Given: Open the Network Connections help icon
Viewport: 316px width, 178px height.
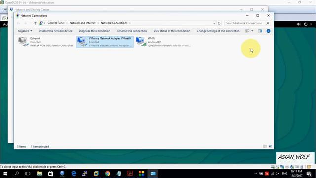Looking at the screenshot, I should pyautogui.click(x=268, y=31).
